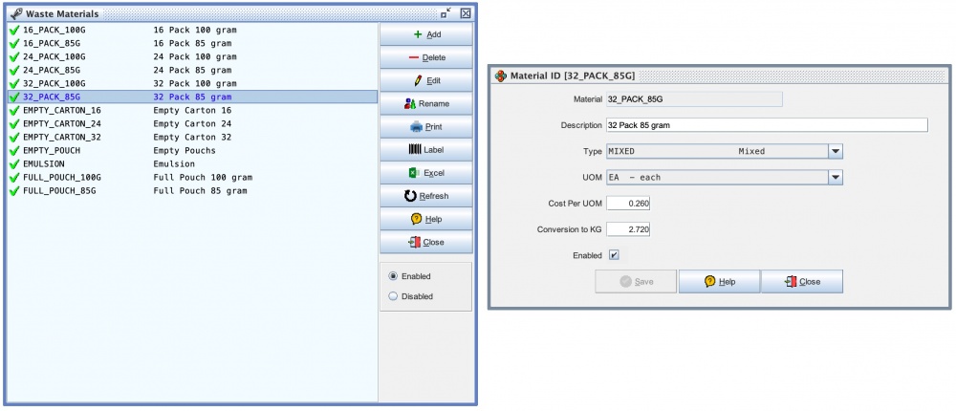
Task: Print the waste materials list
Action: pos(425,126)
